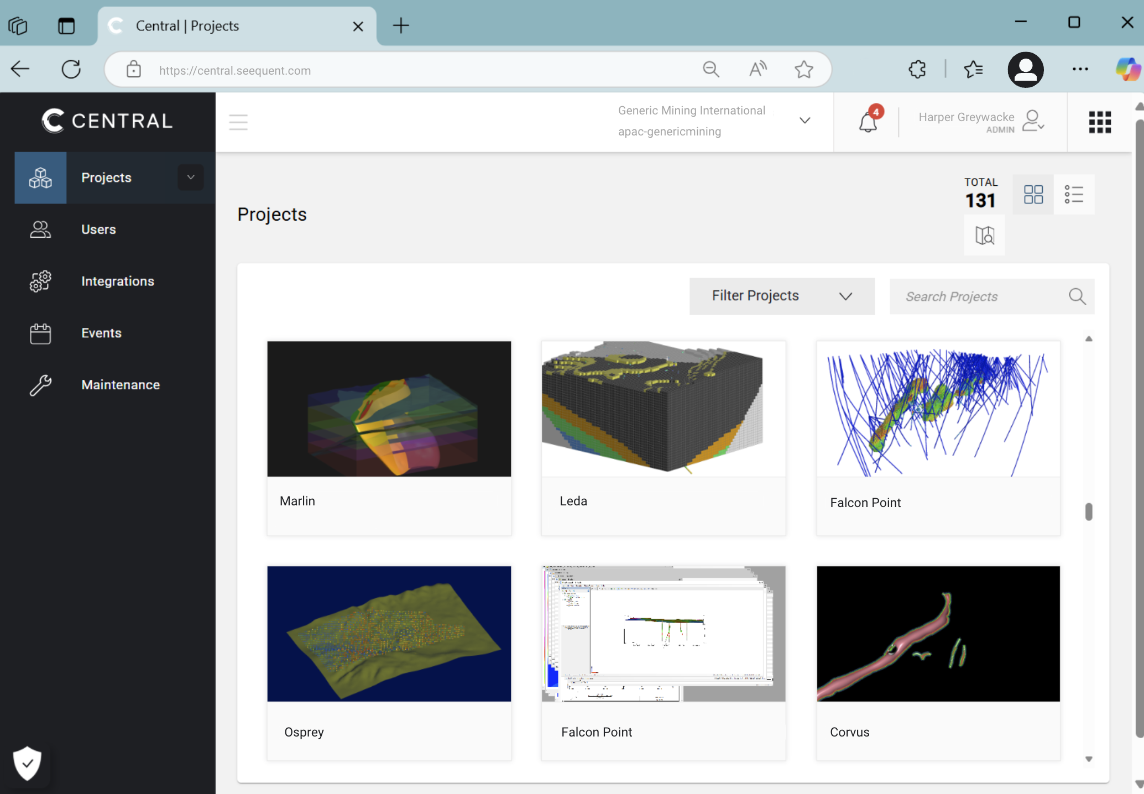Viewport: 1144px width, 794px height.
Task: Open a new browser tab
Action: click(x=401, y=25)
